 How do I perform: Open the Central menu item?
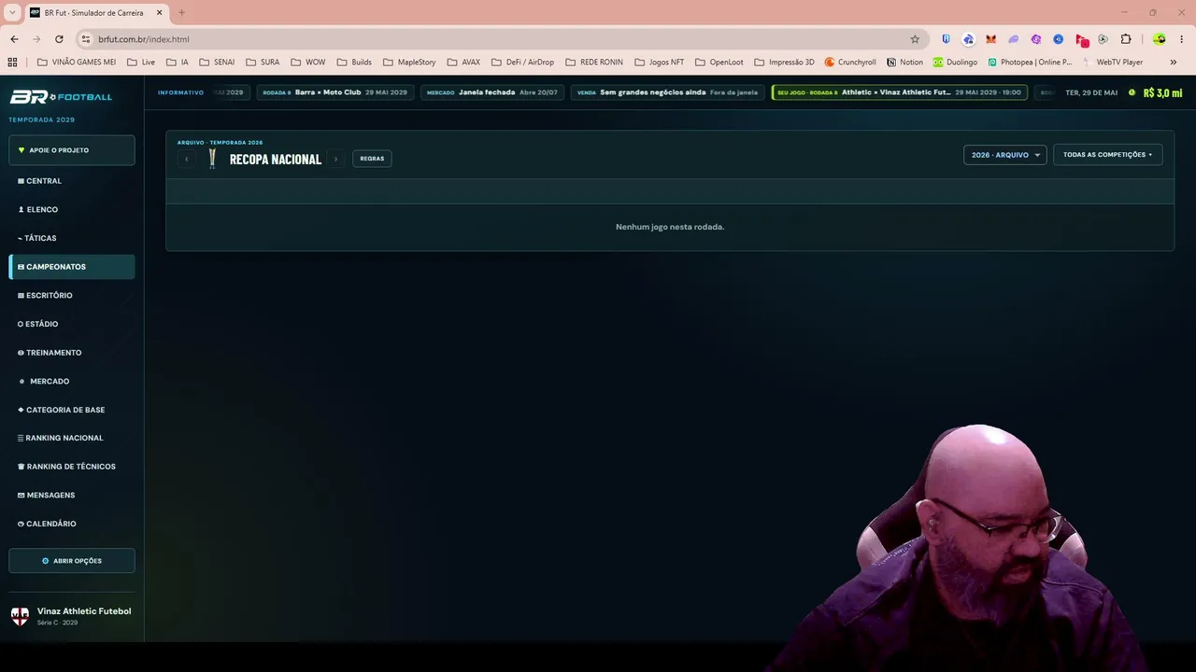point(72,181)
